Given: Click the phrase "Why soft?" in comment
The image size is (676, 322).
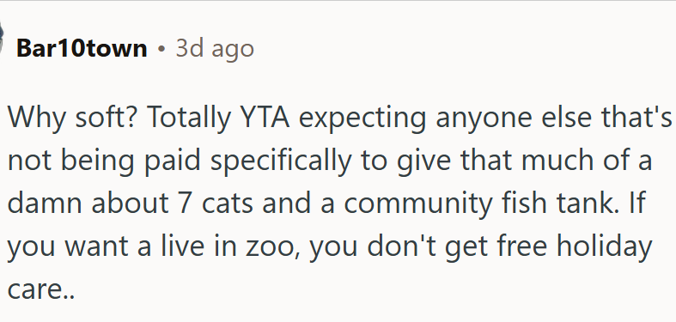Looking at the screenshot, I should coord(72,118).
